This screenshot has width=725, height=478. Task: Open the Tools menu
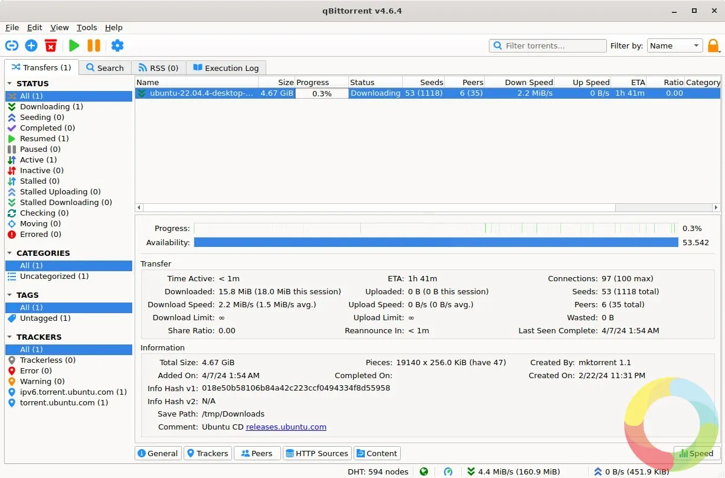coord(87,27)
